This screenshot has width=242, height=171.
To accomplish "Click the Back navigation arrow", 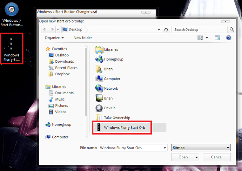I will coord(45,30).
